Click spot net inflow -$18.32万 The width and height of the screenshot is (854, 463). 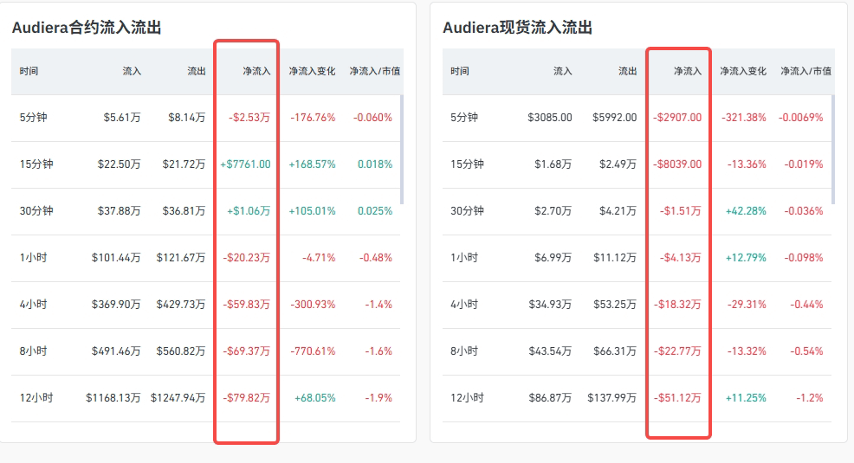[x=677, y=305]
